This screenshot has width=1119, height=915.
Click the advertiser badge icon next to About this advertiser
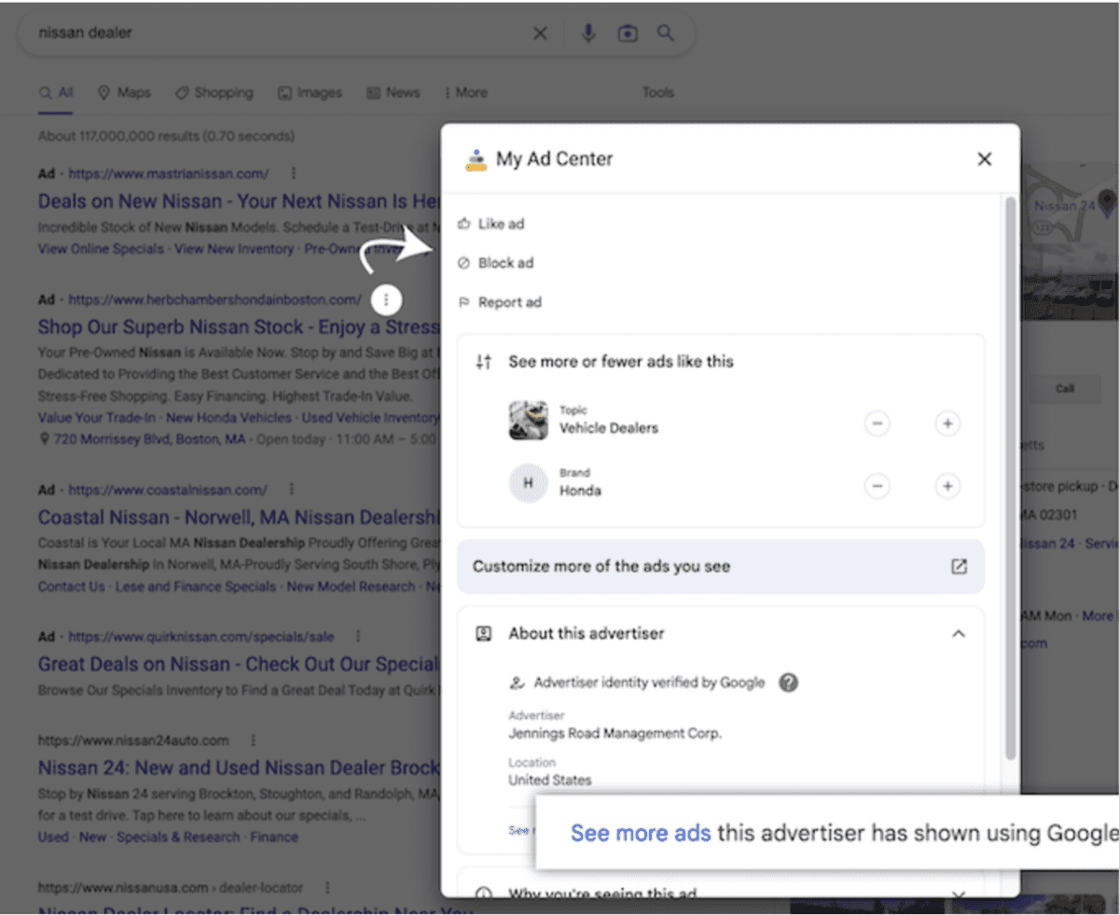coord(483,633)
